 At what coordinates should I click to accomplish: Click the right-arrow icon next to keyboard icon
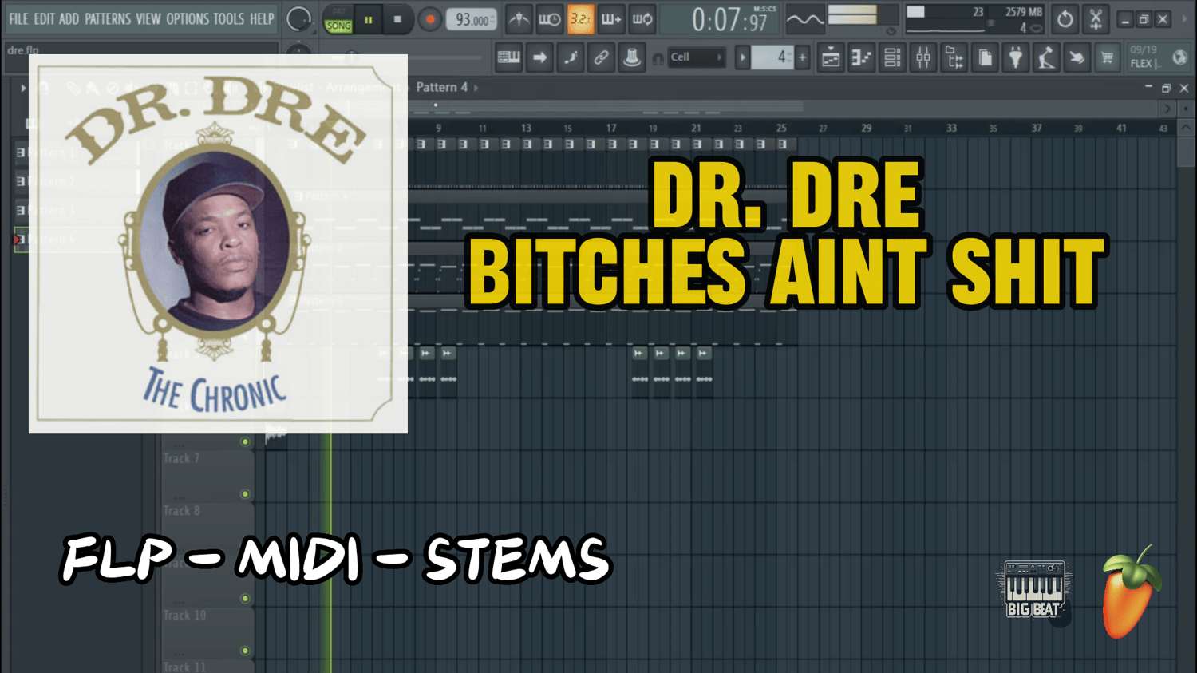(540, 57)
